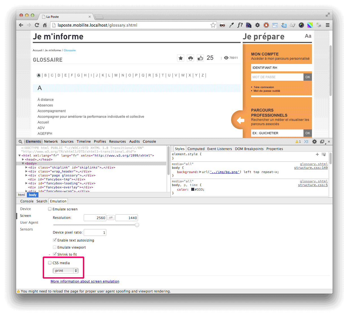Image resolution: width=349 pixels, height=316 pixels.
Task: Collapse the body node
Action: click(x=23, y=163)
